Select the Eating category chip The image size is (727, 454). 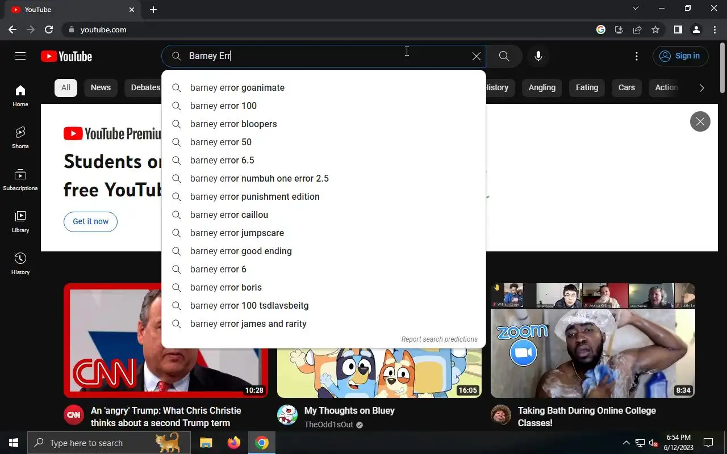pos(587,87)
